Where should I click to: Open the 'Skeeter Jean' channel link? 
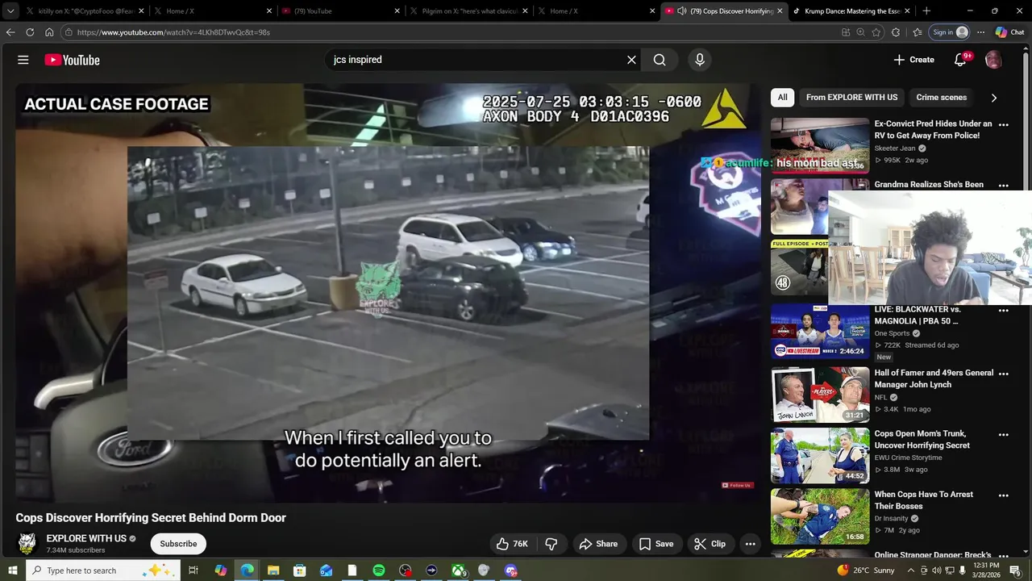895,148
